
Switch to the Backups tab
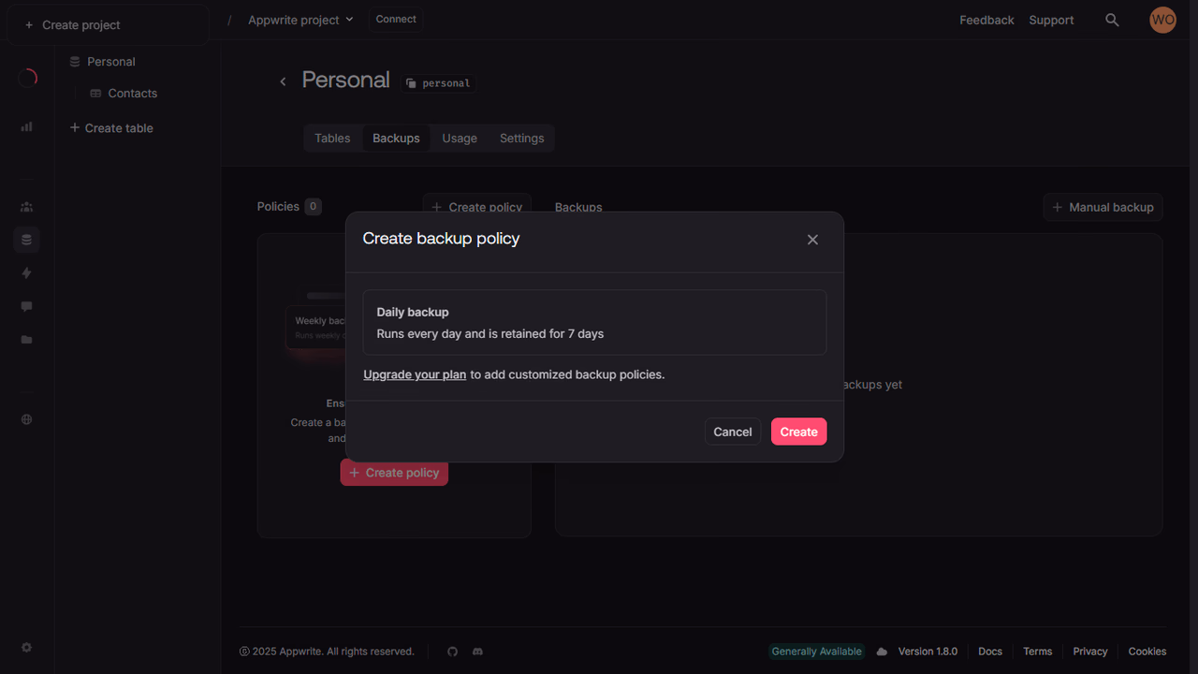tap(396, 139)
